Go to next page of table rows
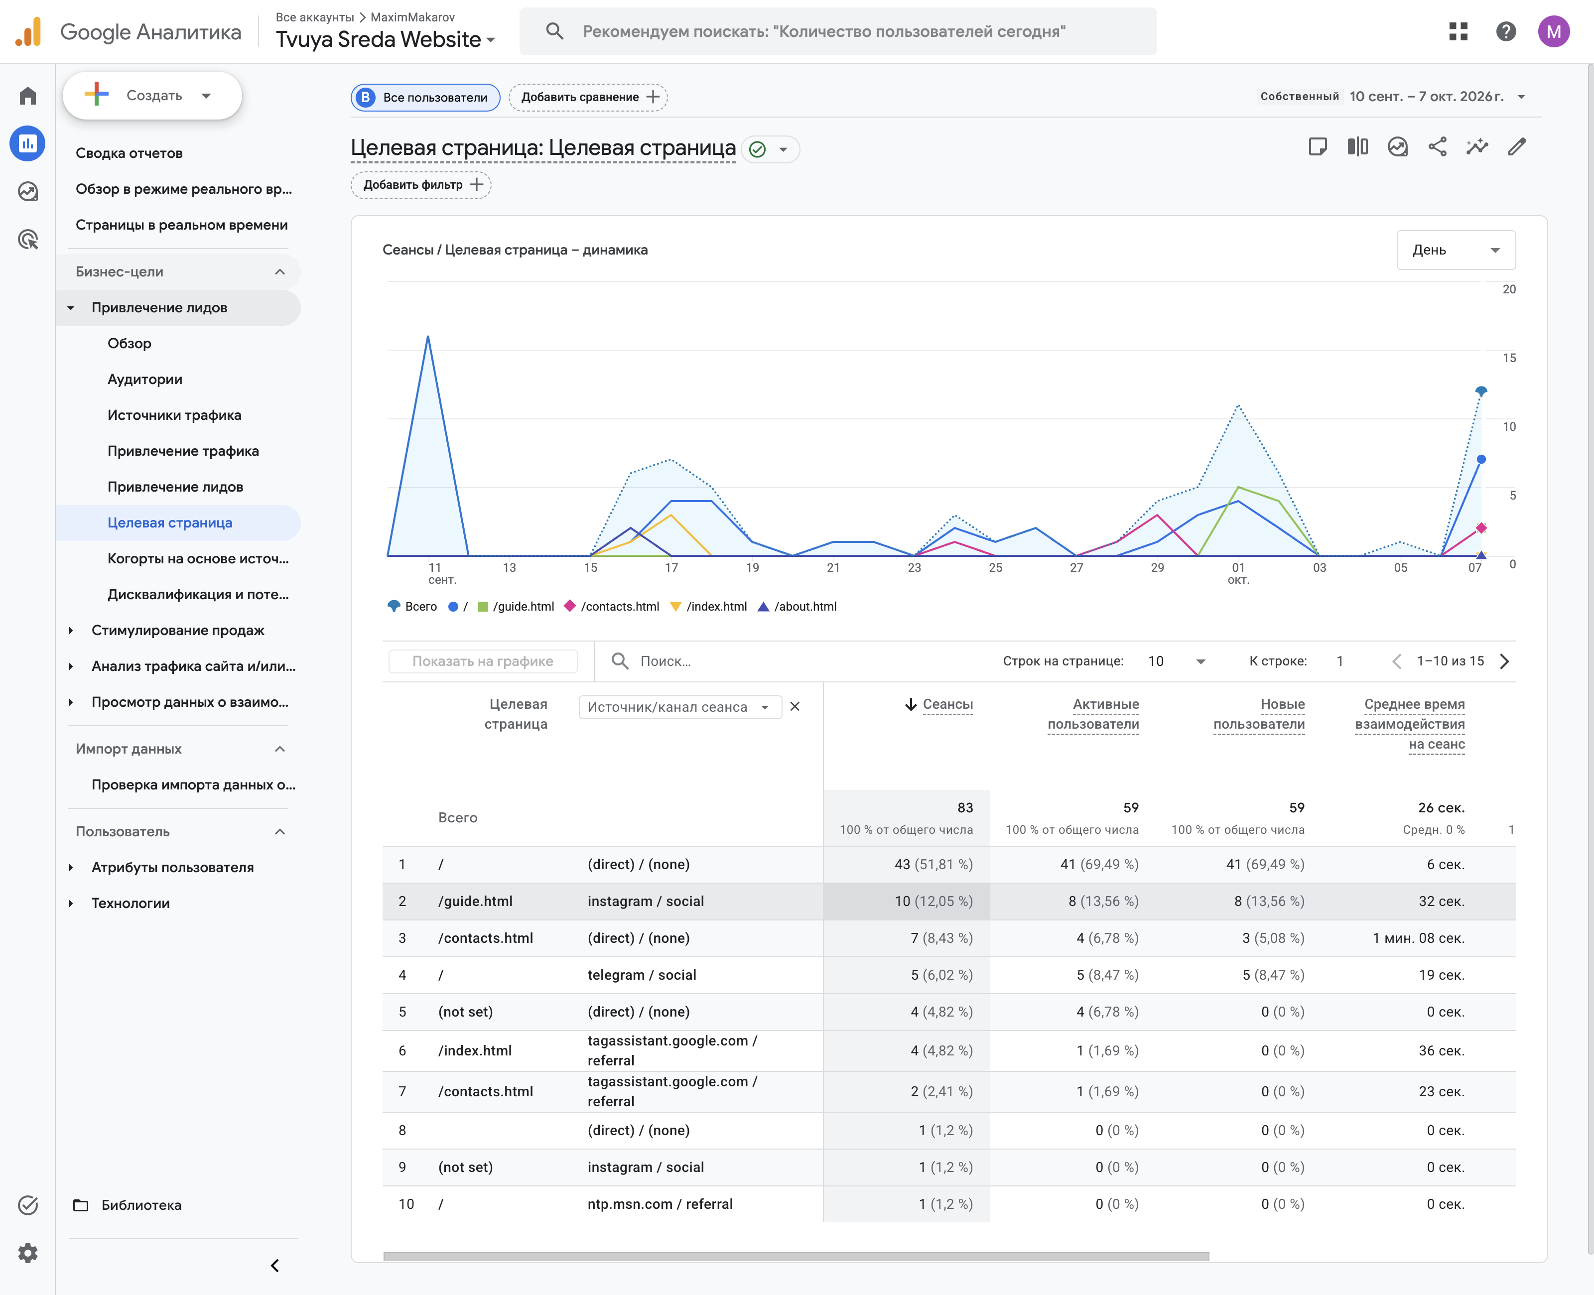Screen dimensions: 1594x1295 coord(1504,661)
